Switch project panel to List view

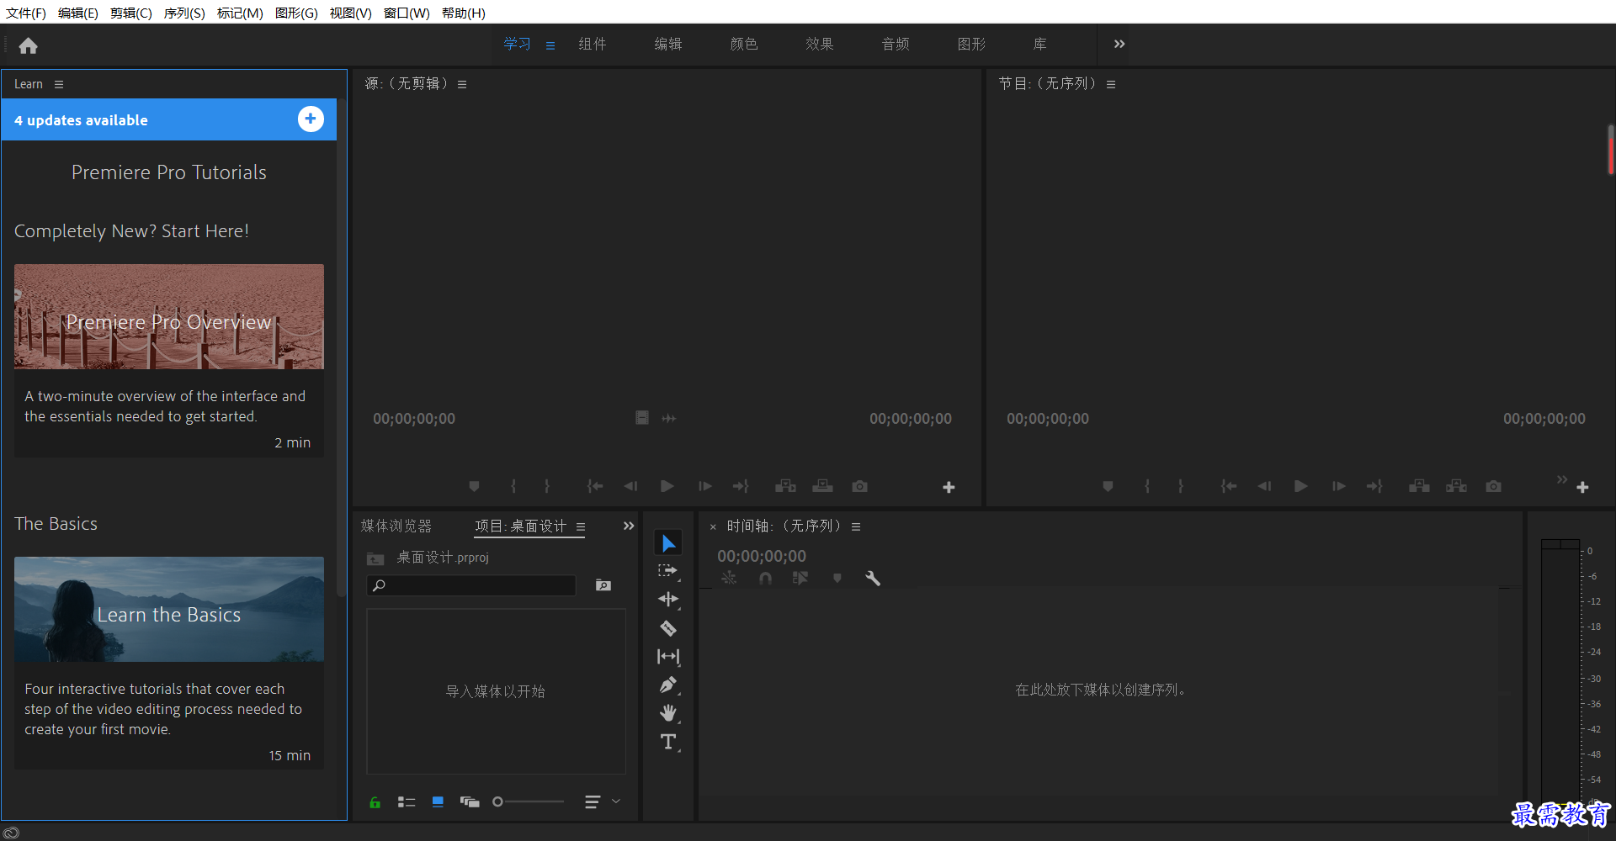click(x=407, y=802)
